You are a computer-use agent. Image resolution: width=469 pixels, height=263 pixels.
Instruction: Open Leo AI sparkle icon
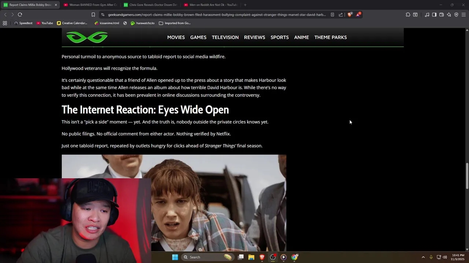click(449, 15)
